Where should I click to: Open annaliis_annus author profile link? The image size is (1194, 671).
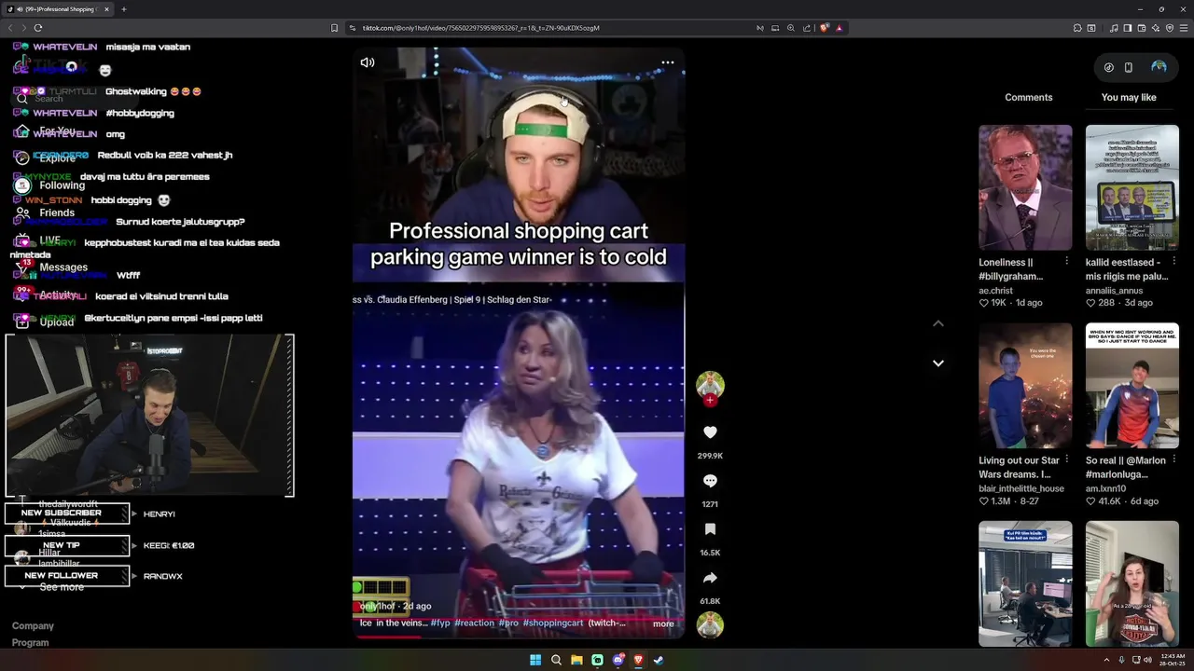click(x=1114, y=291)
